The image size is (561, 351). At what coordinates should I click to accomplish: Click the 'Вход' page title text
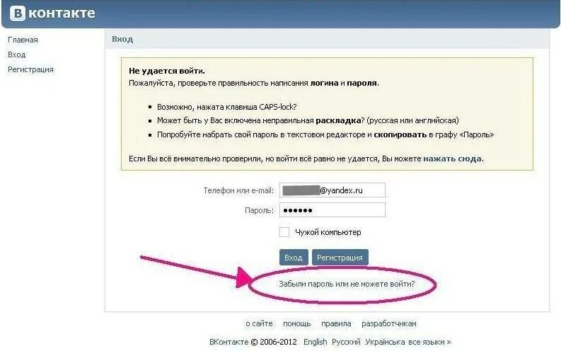pyautogui.click(x=122, y=39)
